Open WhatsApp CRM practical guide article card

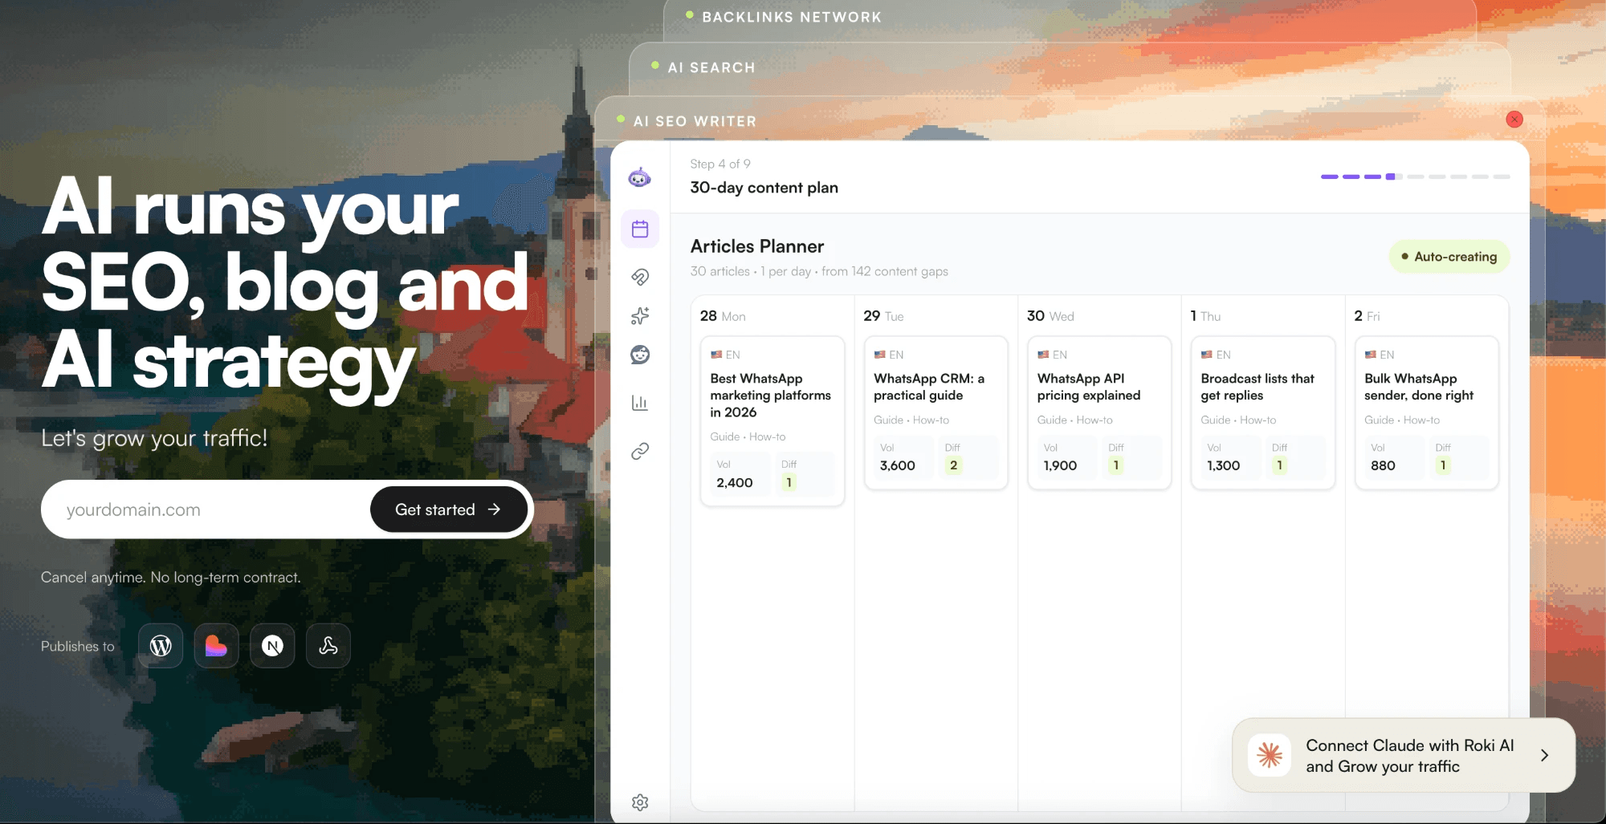pos(936,412)
